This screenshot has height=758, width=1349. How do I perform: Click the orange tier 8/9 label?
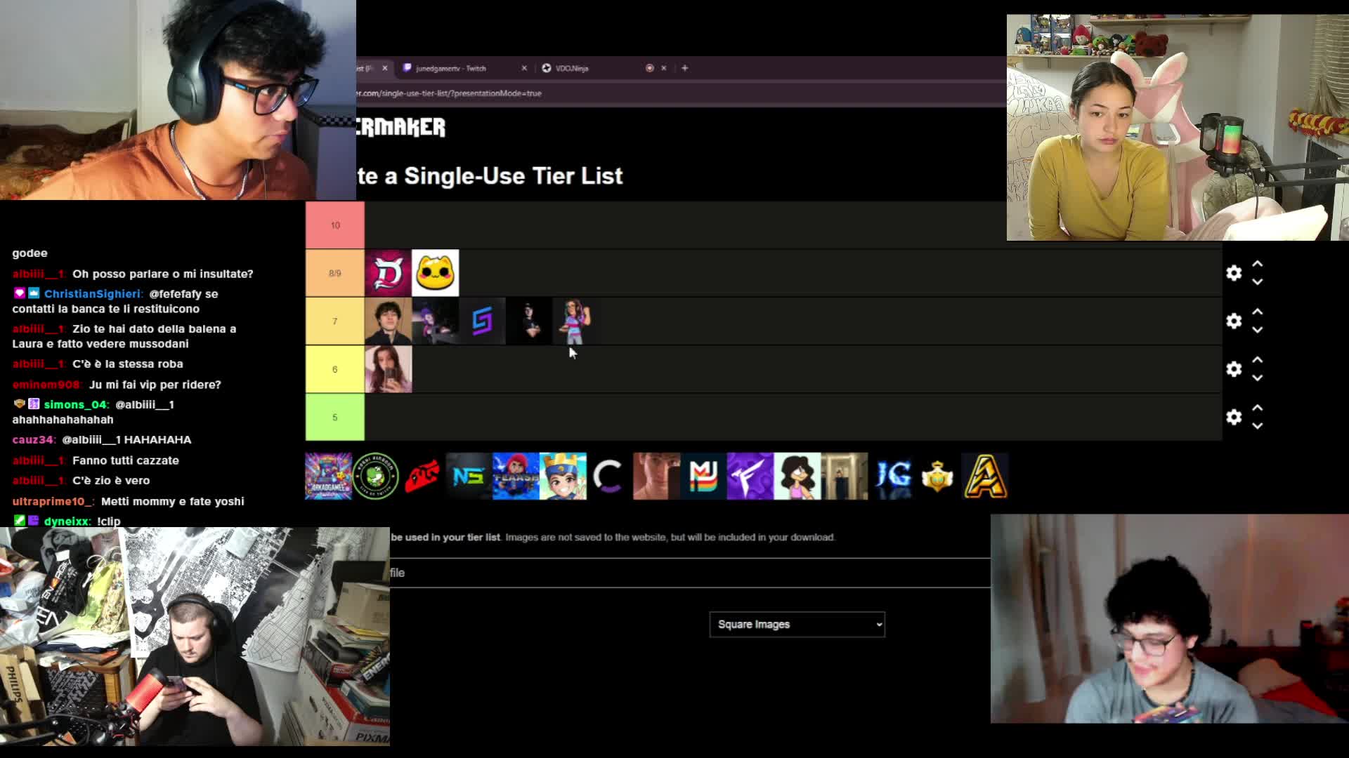click(335, 273)
